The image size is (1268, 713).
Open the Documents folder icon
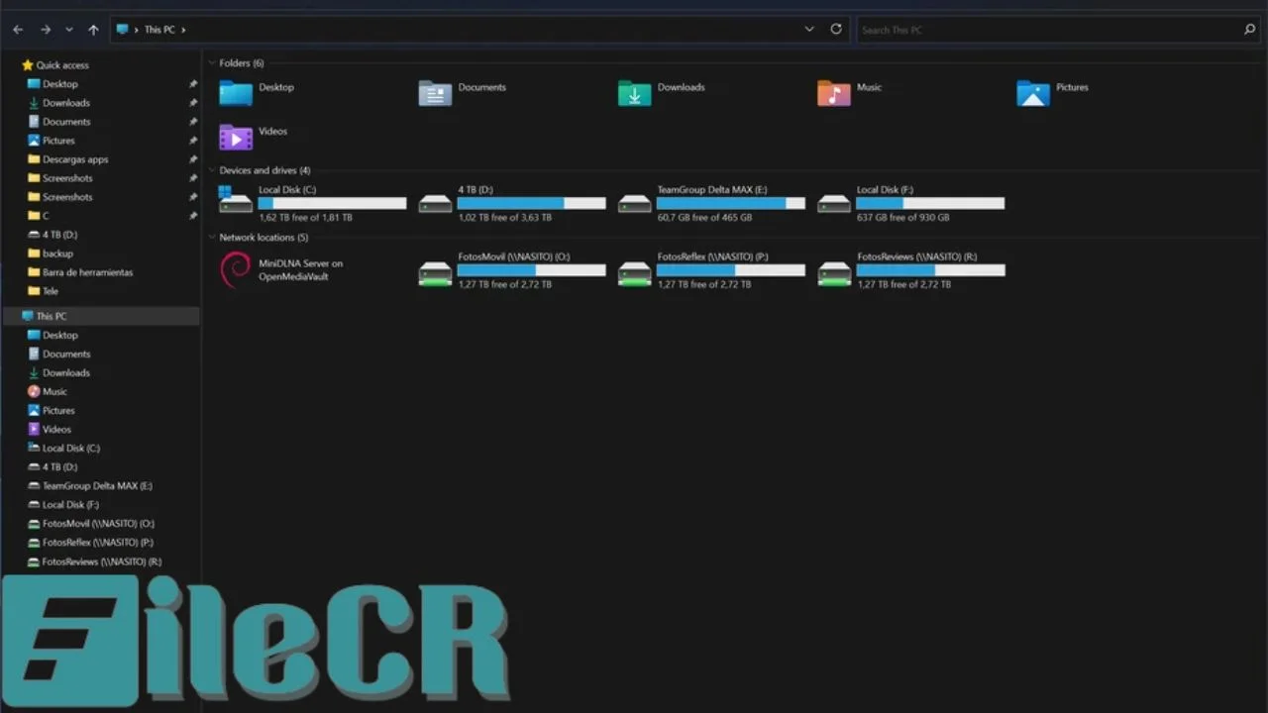[x=435, y=93]
